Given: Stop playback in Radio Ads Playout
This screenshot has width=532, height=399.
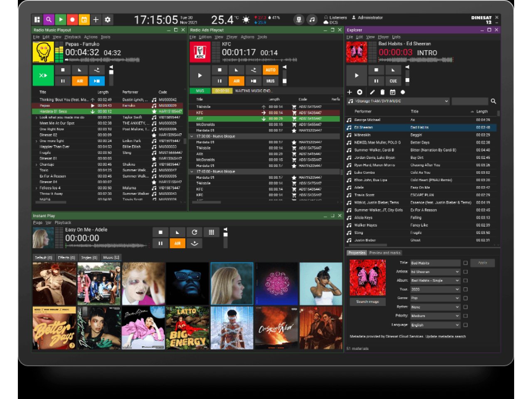Looking at the screenshot, I should click(219, 70).
